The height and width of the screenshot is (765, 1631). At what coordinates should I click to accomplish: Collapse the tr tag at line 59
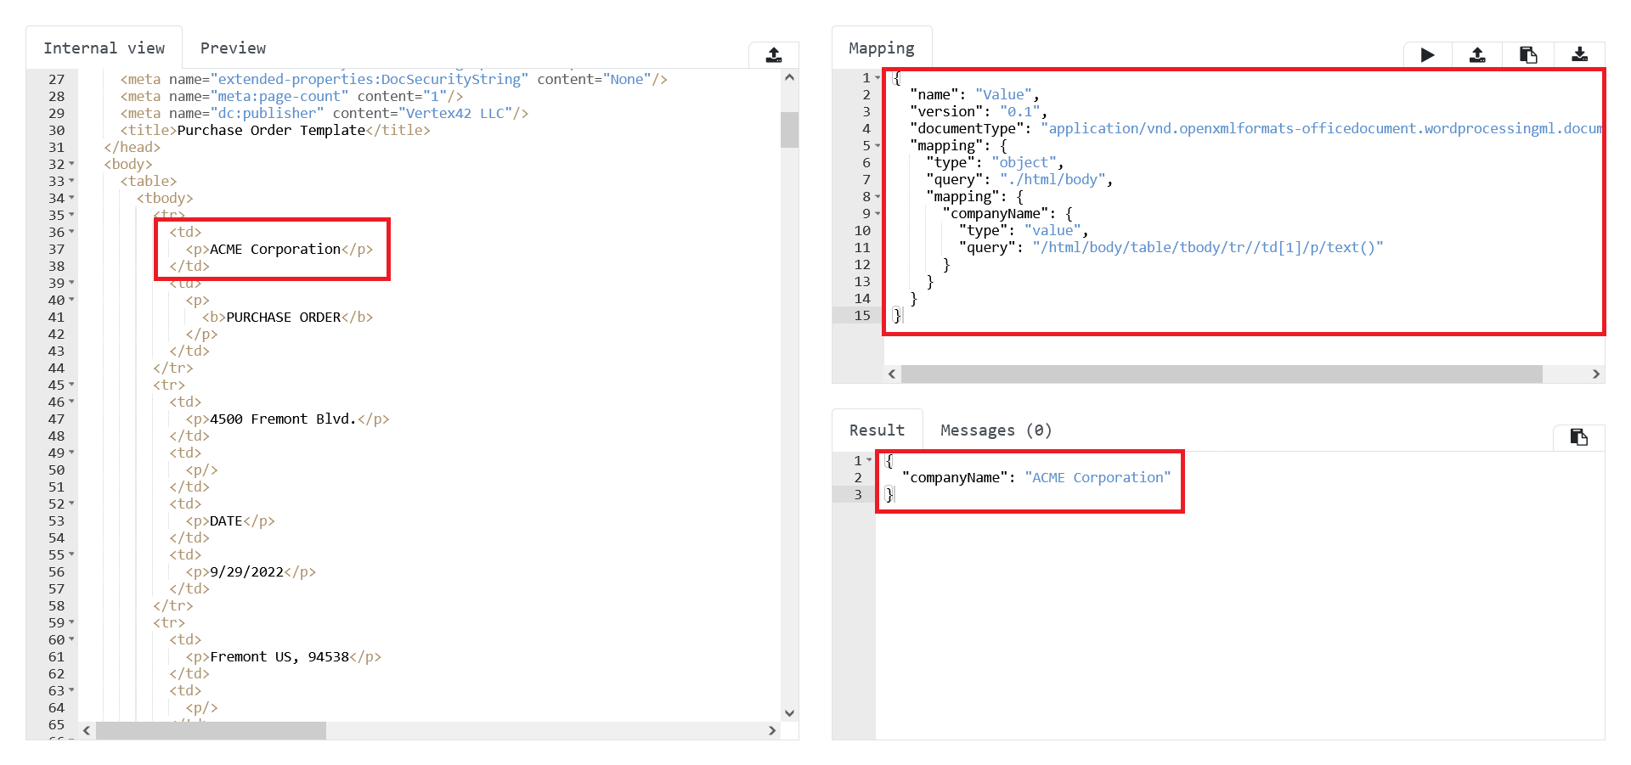(71, 622)
